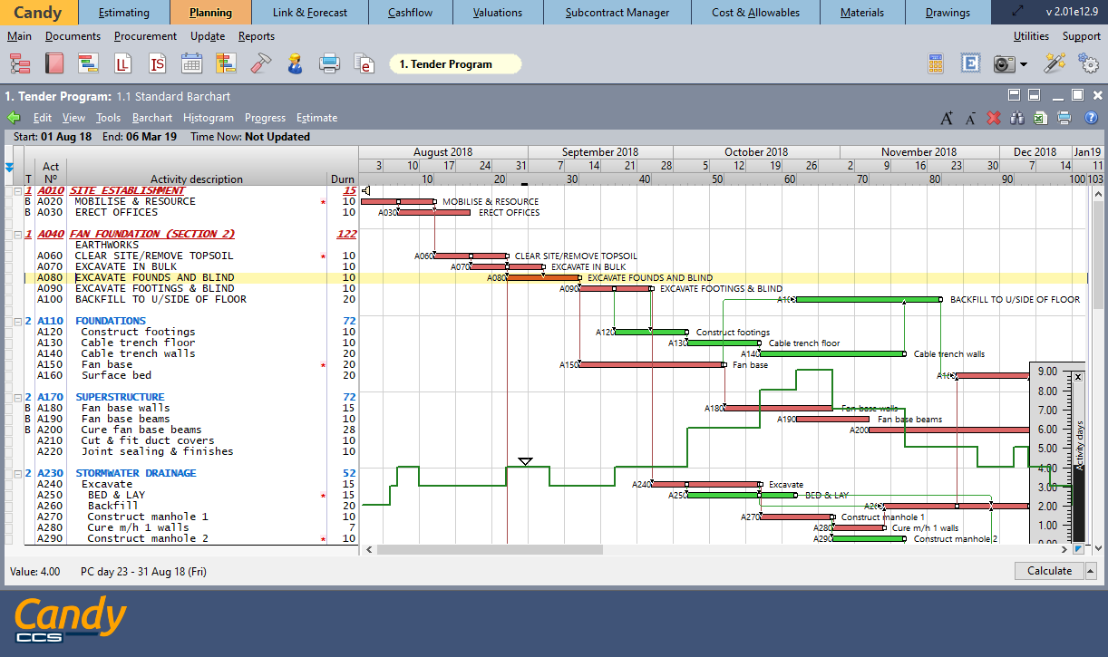Collapse the A110 Foundations group

pos(18,321)
